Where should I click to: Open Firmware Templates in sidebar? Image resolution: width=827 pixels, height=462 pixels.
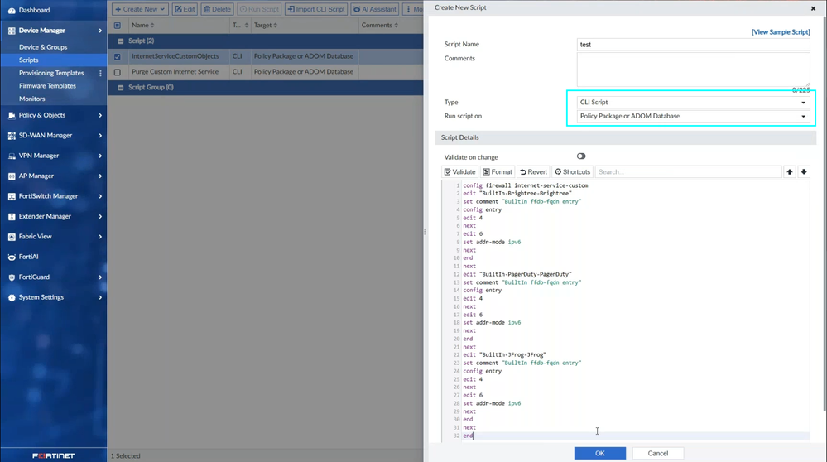coord(47,86)
